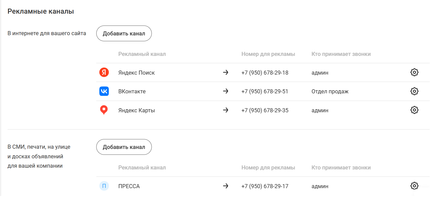Open settings gear for ПРЕССА channel
The height and width of the screenshot is (197, 431).
[414, 186]
